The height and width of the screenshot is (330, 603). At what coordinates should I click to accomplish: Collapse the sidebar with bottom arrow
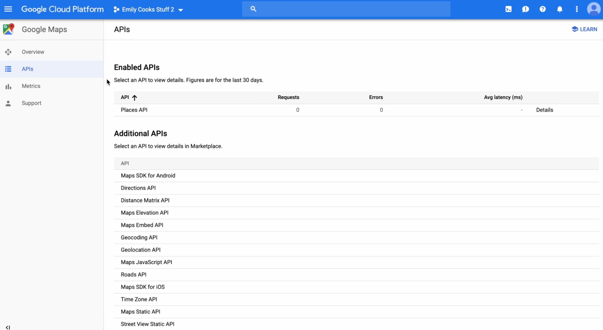(8, 327)
